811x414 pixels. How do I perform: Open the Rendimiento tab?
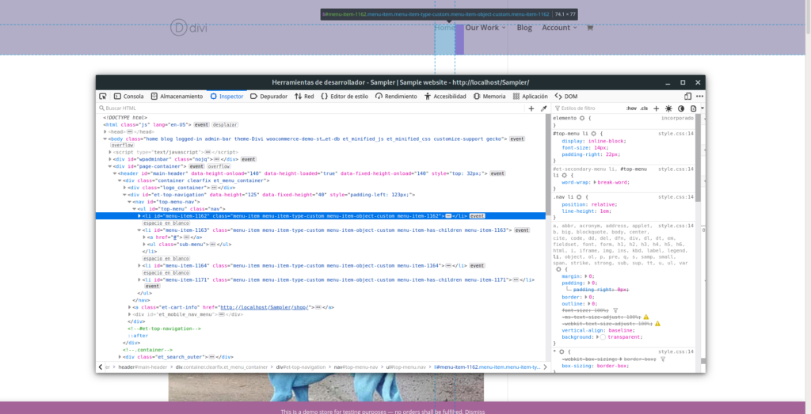(x=396, y=96)
